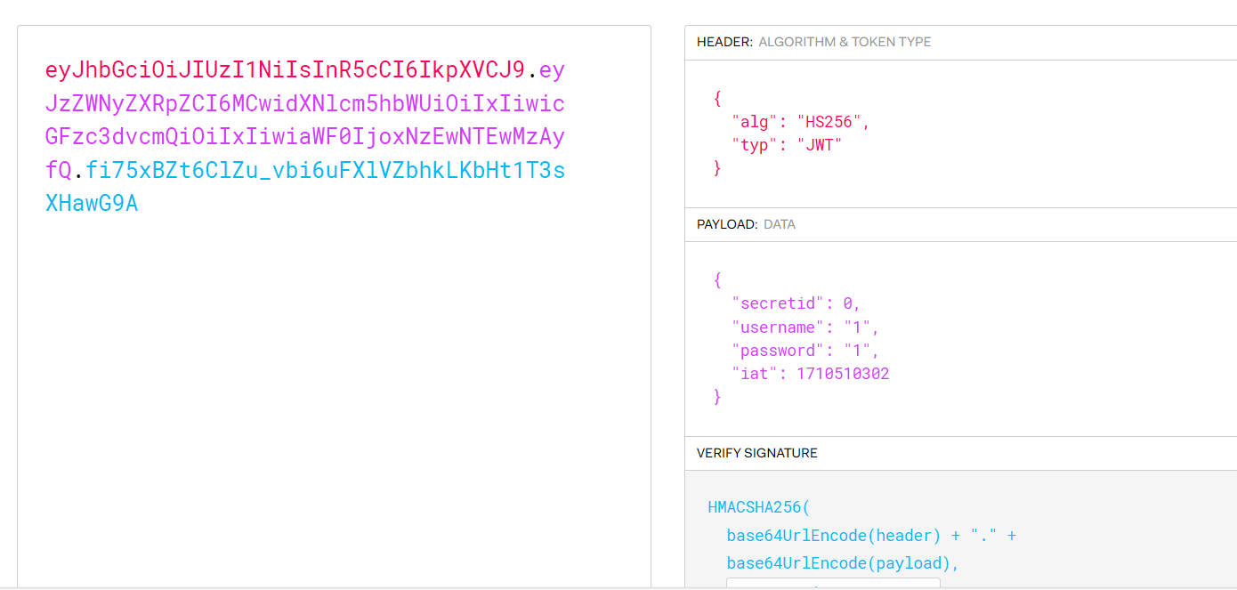Click the iat timestamp 1710510302

pyautogui.click(x=842, y=374)
